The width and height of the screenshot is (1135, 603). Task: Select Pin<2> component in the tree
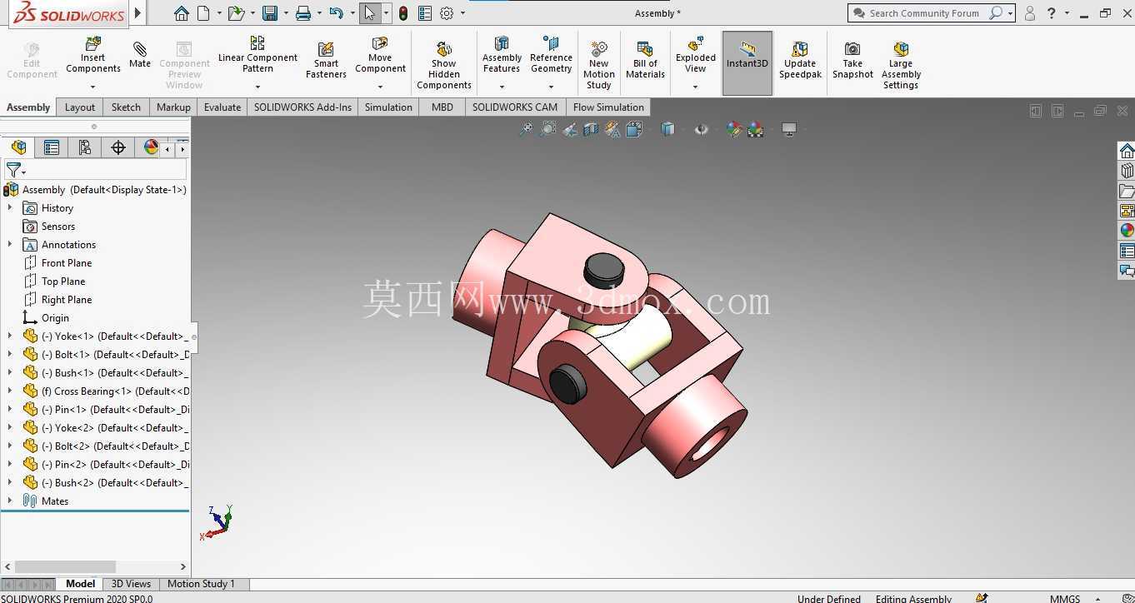[x=106, y=465]
